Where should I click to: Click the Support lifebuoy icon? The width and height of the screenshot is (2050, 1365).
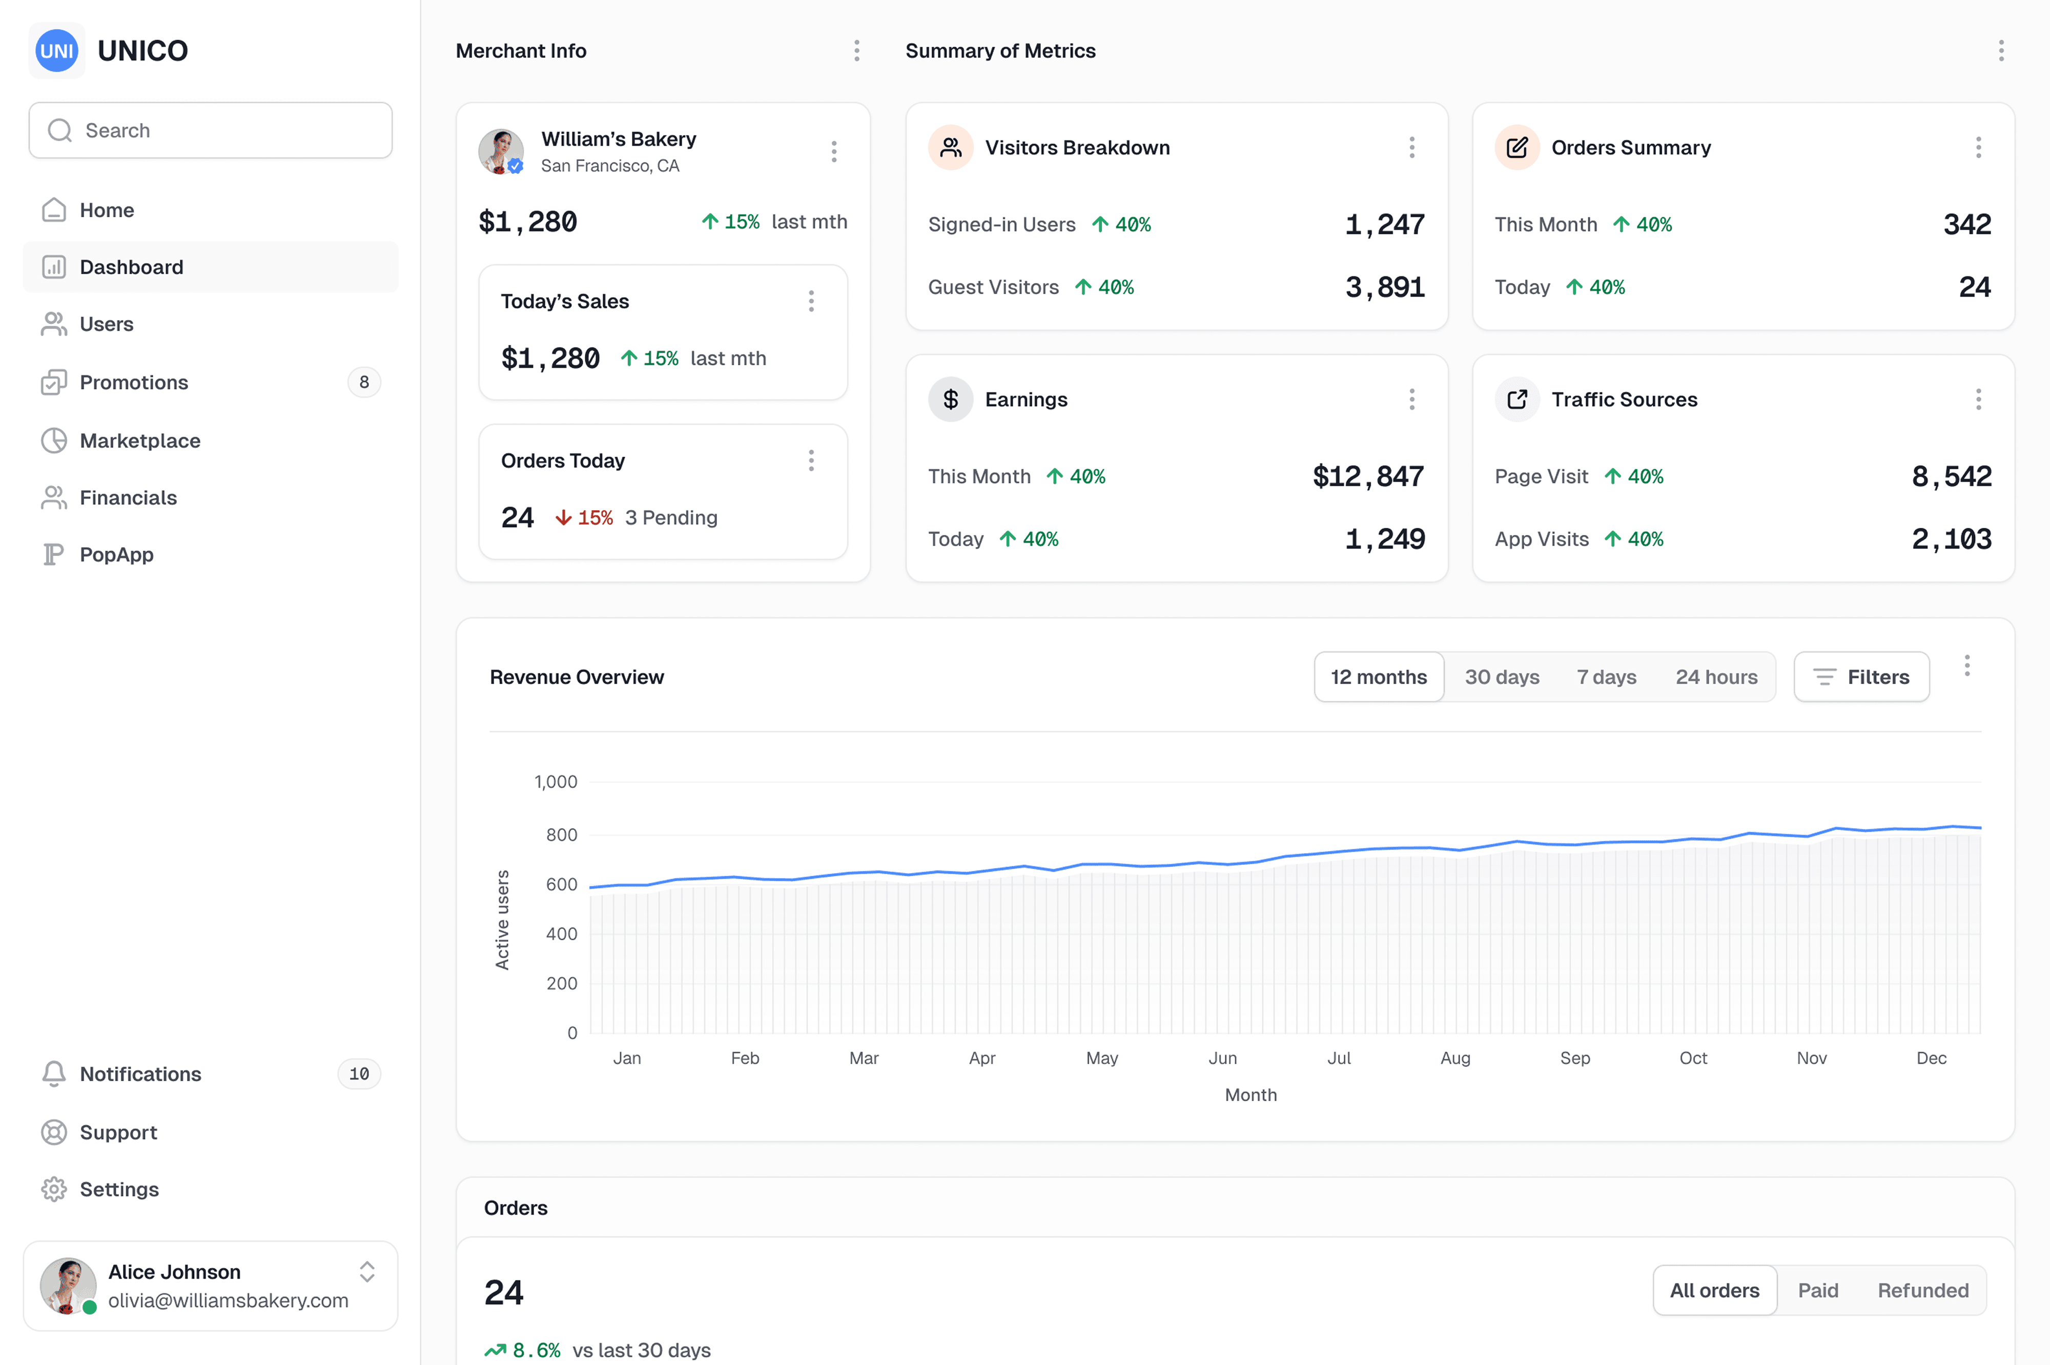click(x=54, y=1132)
